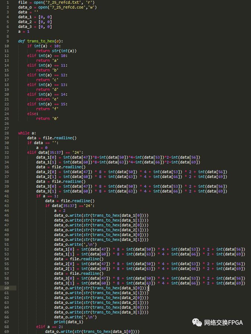Viewport: 251px width, 334px height.
Task: Click the 'a = 1' line
Action: [x=24, y=32]
